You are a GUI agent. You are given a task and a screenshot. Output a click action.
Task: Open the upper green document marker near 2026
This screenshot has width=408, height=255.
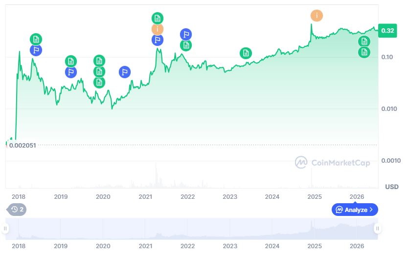coord(364,42)
